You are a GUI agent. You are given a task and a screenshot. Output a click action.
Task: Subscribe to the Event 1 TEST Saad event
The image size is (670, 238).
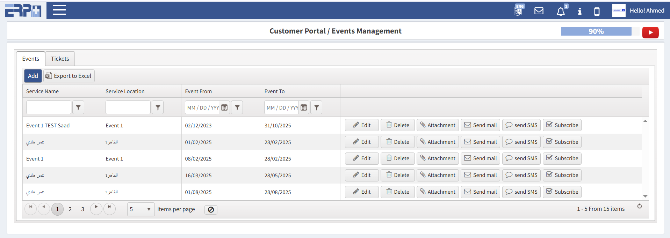point(562,125)
